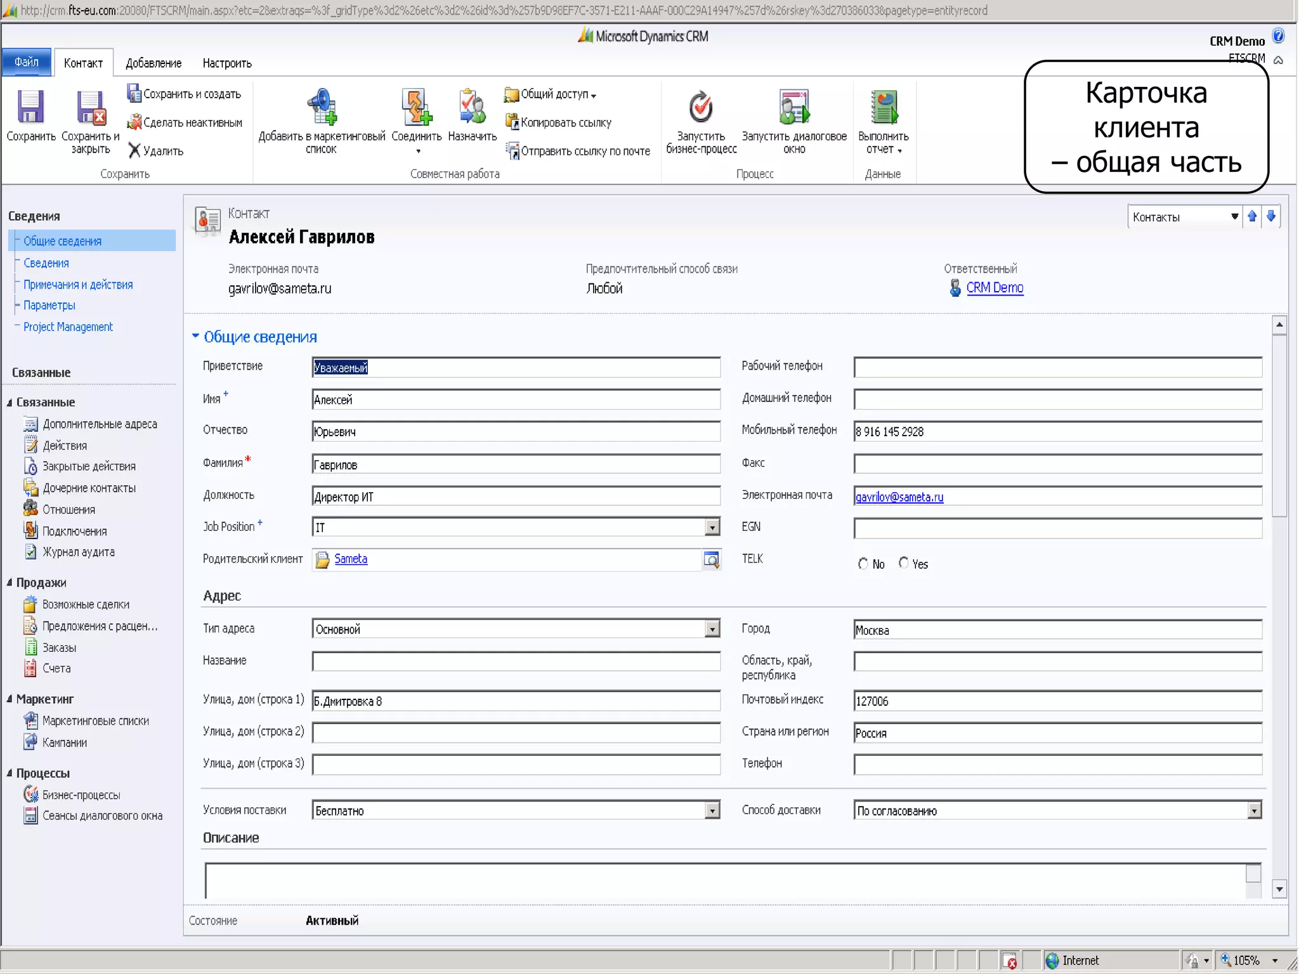Expand the Способ доставки dropdown
The image size is (1299, 974).
[1254, 810]
